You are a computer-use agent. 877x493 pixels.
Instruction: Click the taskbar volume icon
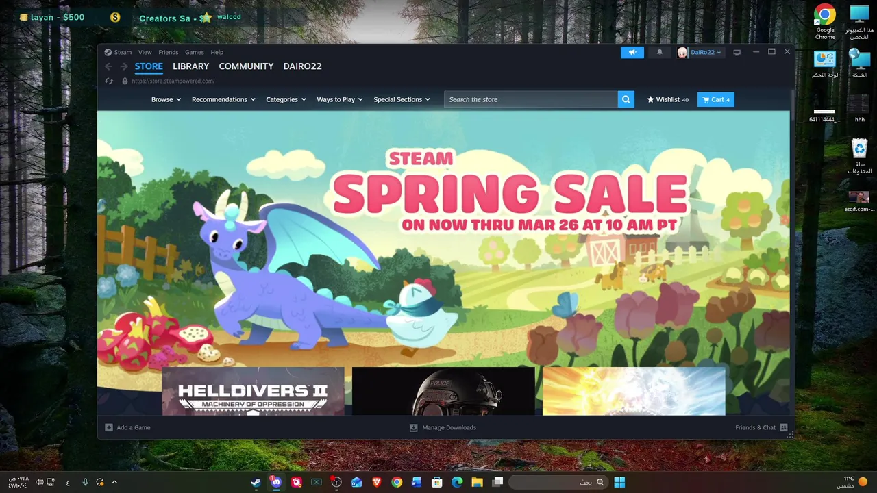(39, 482)
